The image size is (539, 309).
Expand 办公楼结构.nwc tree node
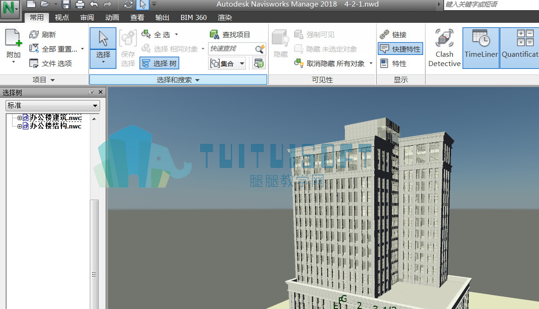pos(20,126)
